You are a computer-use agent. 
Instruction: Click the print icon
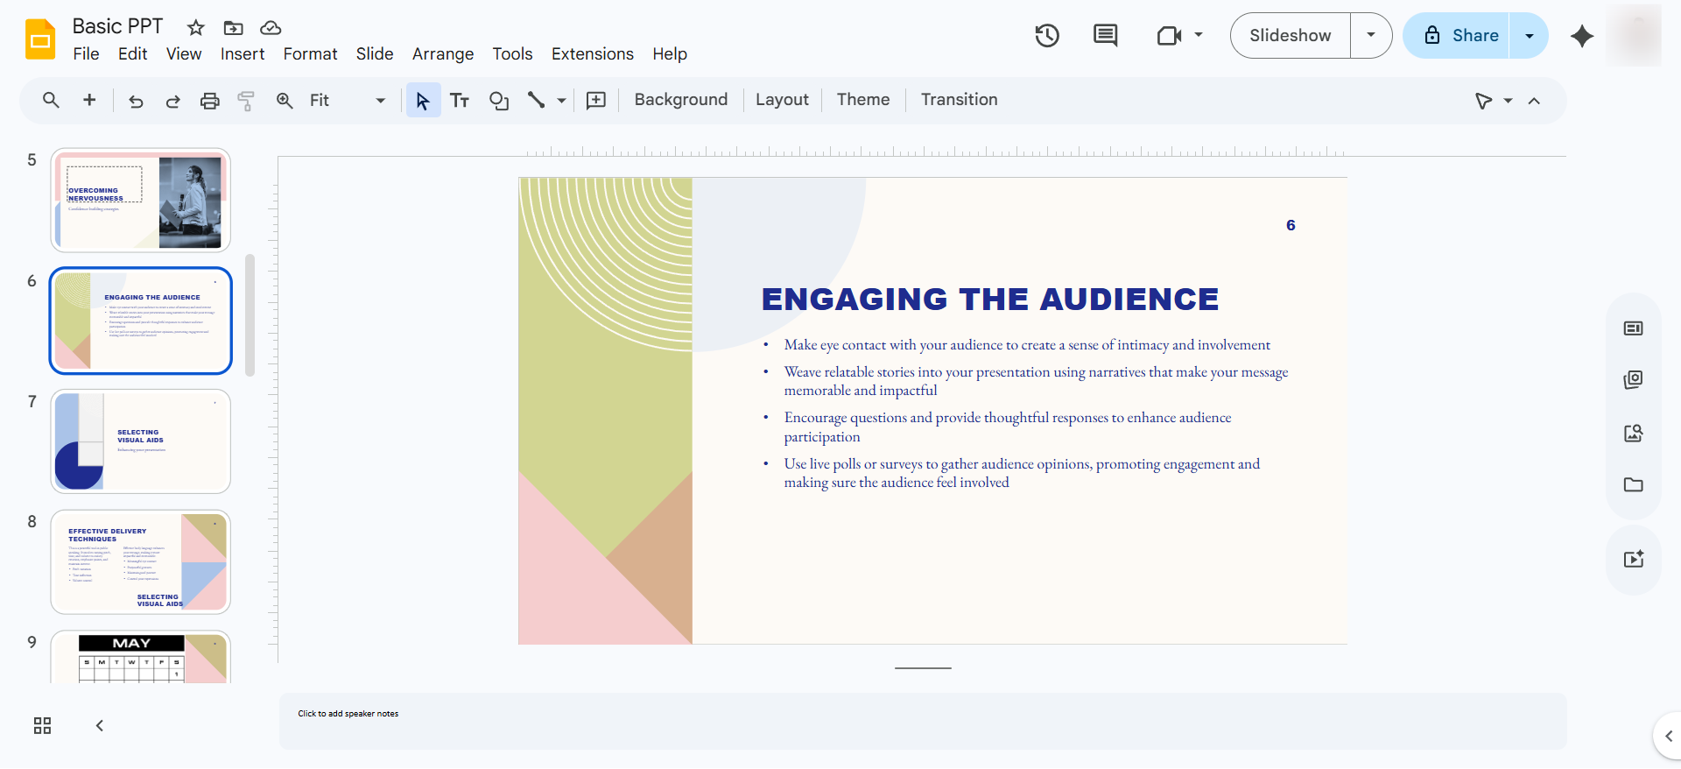(x=209, y=101)
